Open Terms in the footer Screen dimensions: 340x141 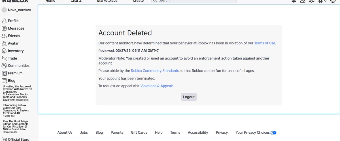coord(175,133)
